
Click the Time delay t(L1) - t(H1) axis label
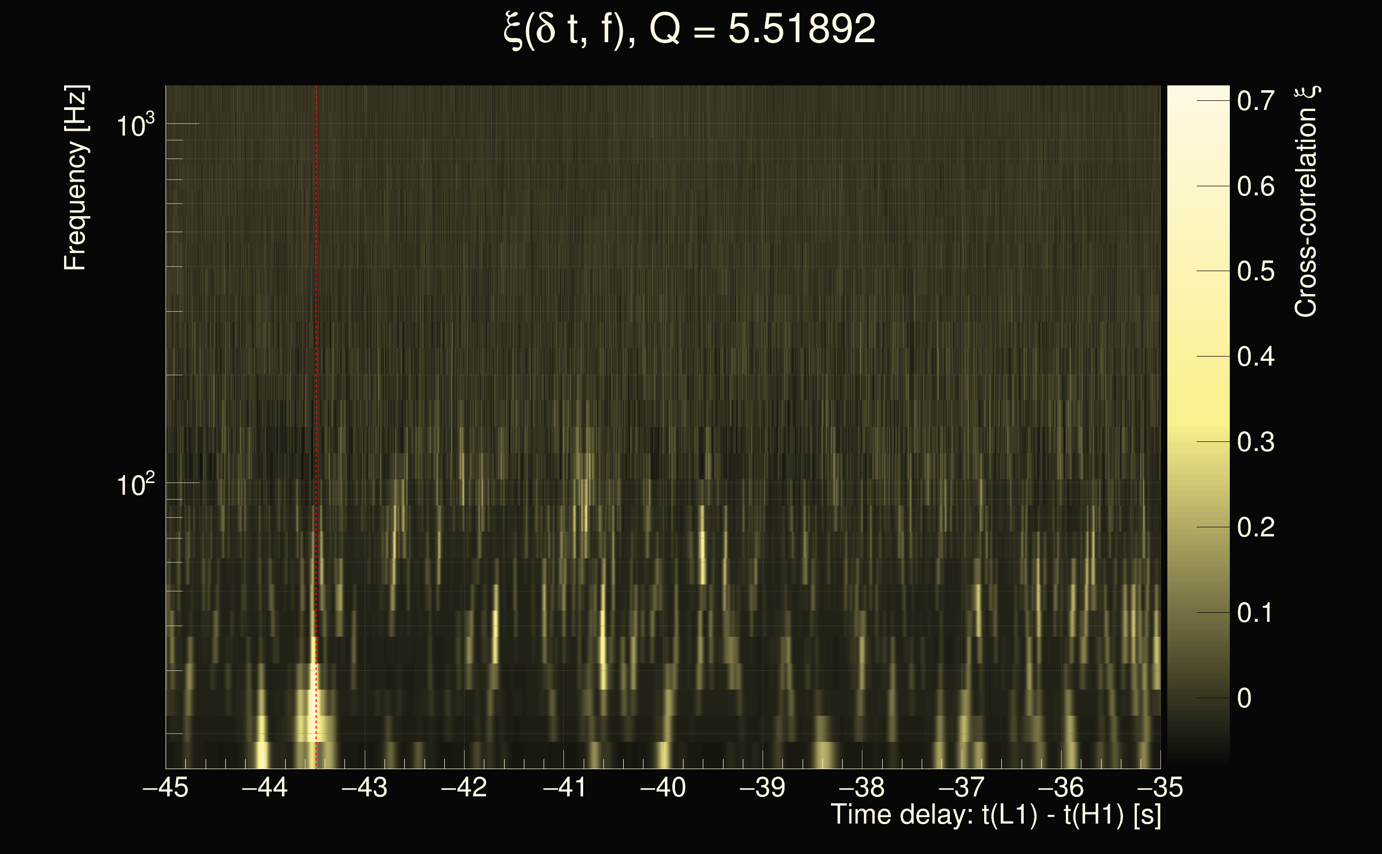click(x=995, y=815)
